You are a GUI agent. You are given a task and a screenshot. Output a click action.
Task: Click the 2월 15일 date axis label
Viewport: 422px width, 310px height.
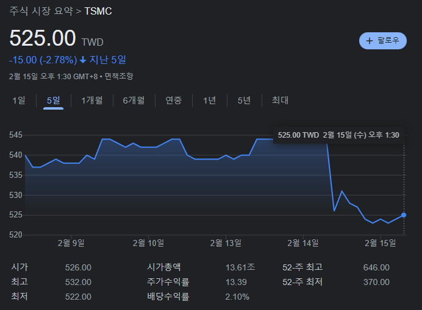coord(380,243)
